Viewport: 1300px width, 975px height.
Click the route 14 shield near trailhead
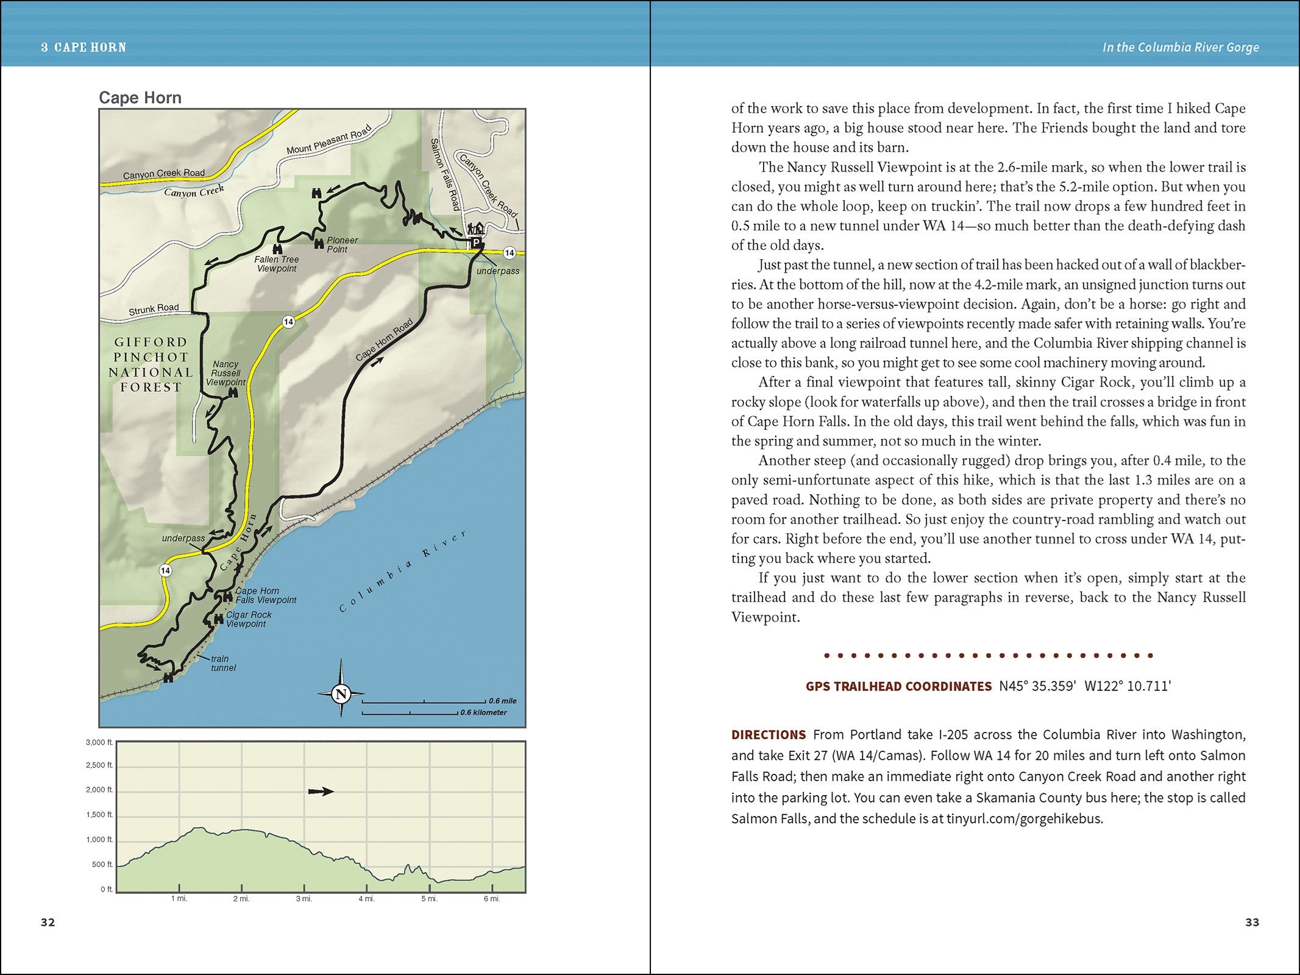(510, 253)
